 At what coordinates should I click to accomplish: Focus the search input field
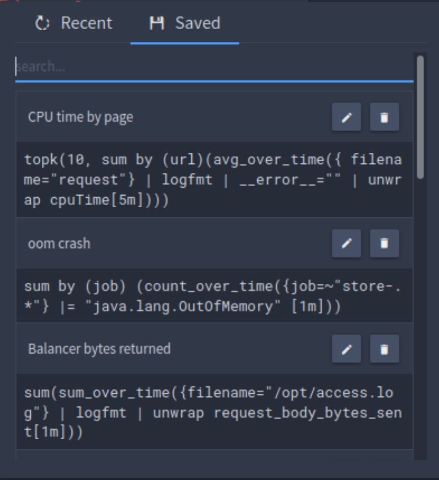click(x=214, y=67)
